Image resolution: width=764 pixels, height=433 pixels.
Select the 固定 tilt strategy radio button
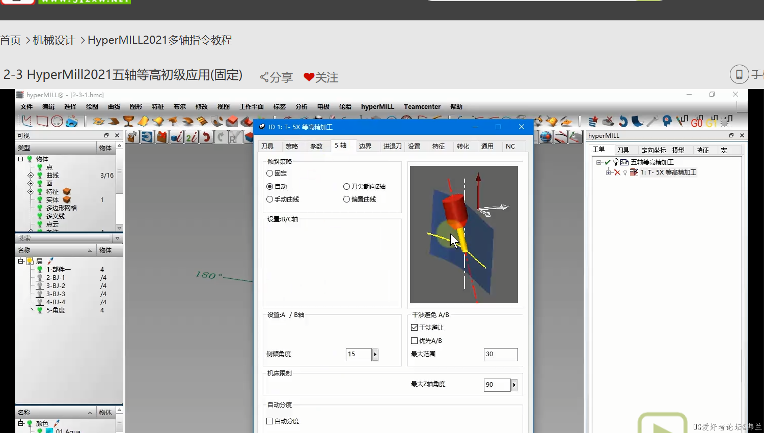pyautogui.click(x=269, y=174)
